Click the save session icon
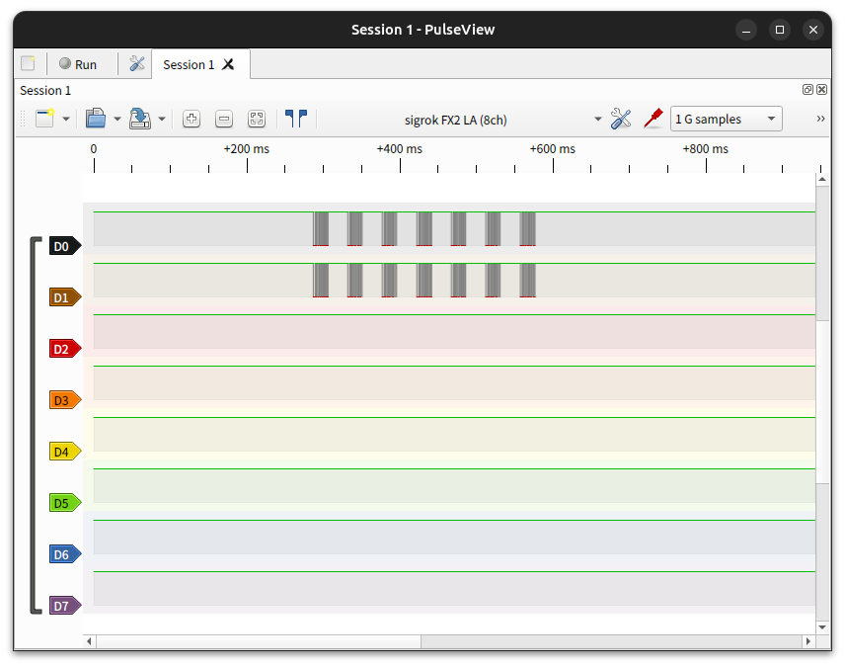 140,119
